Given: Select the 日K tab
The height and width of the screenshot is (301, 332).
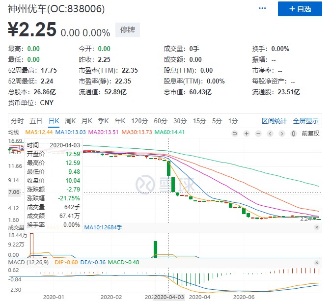Looking at the screenshot, I should pos(54,121).
